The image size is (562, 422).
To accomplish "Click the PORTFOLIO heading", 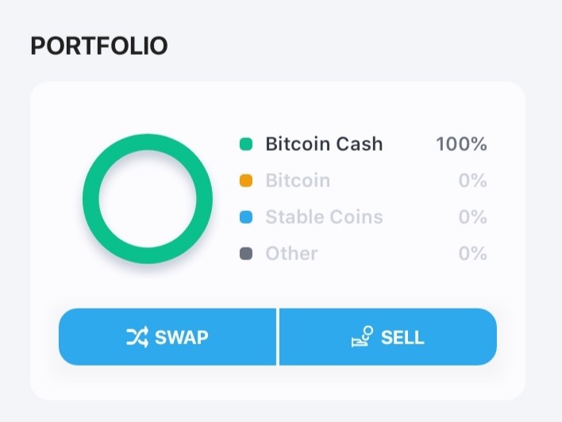I will click(99, 46).
